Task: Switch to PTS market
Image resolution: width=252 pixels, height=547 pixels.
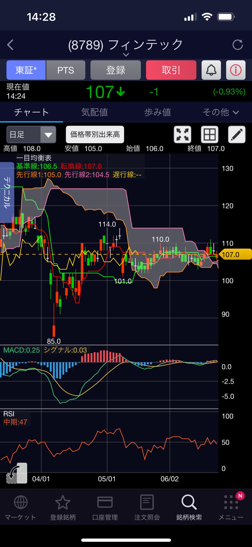Action: pos(66,70)
